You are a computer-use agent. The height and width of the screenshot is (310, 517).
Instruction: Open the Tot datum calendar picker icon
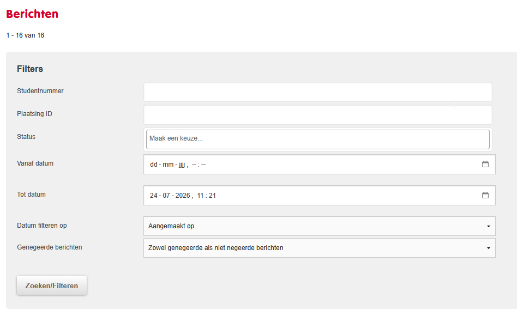tap(485, 196)
